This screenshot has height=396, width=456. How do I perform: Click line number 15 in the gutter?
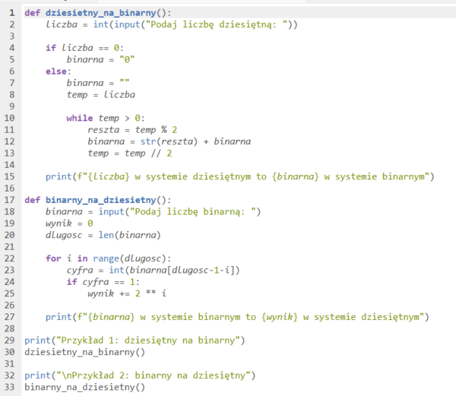tap(9, 176)
